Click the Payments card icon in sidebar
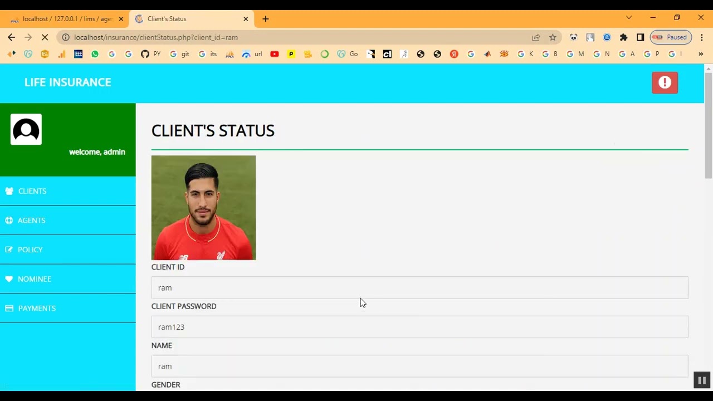This screenshot has height=401, width=713. click(x=9, y=308)
